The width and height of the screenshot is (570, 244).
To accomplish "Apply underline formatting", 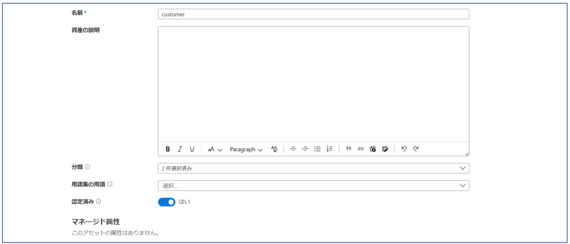I will pyautogui.click(x=192, y=149).
